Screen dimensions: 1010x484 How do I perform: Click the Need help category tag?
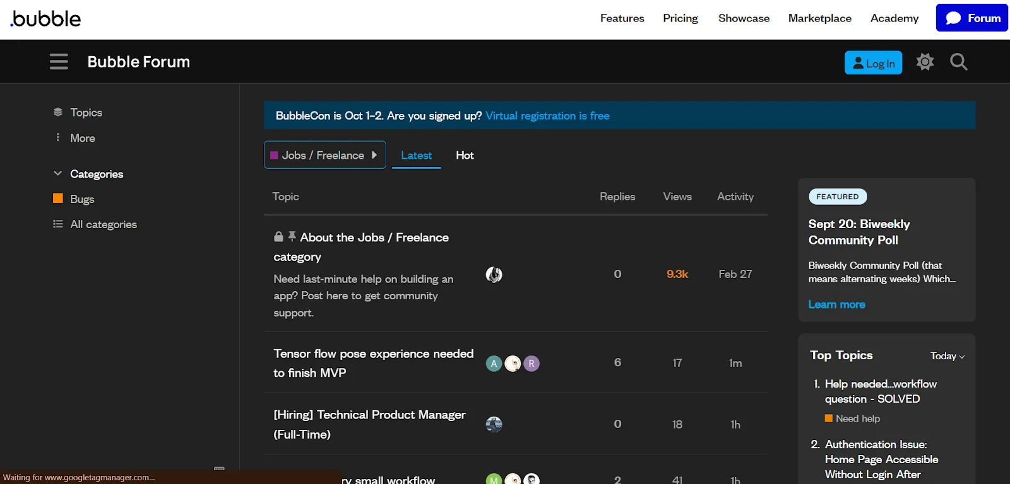(x=857, y=418)
